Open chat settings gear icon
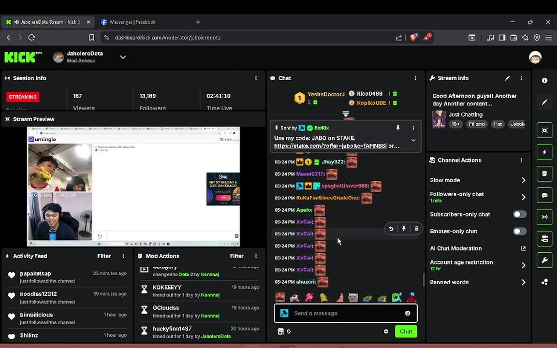 tap(386, 331)
